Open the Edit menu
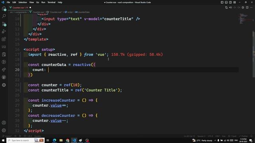 pos(14,2)
